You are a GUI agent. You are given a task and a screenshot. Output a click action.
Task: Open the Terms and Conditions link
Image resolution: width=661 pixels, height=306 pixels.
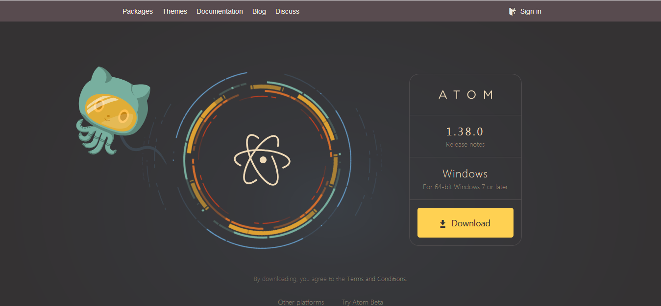click(x=376, y=279)
